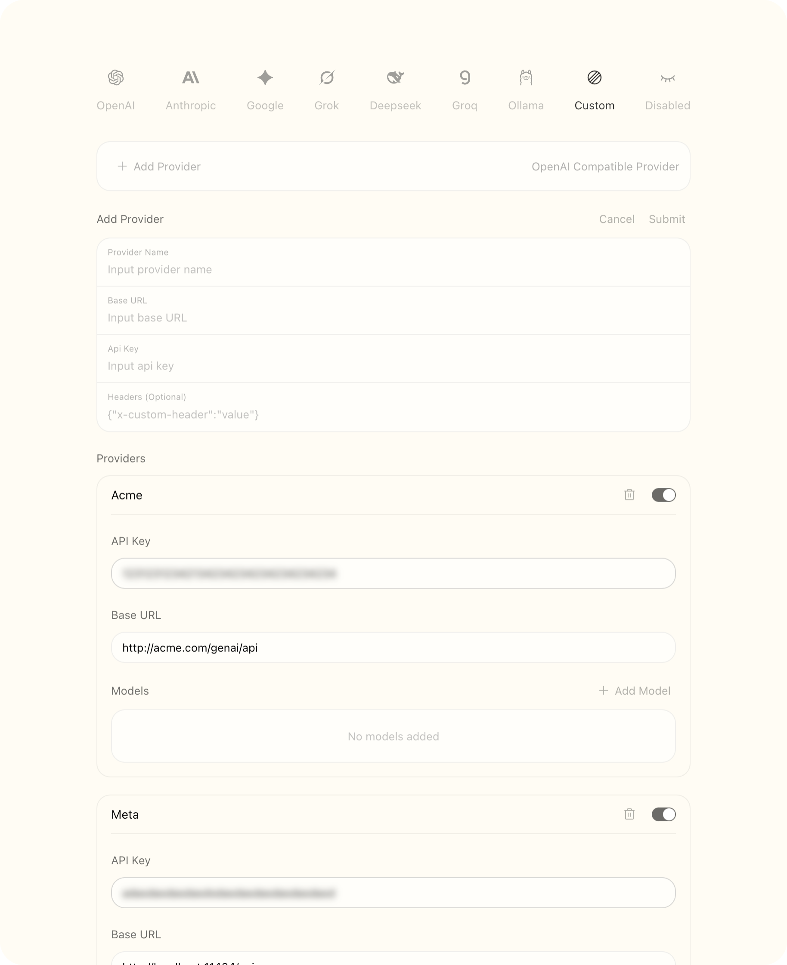Disable the Acme provider toggle
This screenshot has height=965, width=787.
click(663, 495)
